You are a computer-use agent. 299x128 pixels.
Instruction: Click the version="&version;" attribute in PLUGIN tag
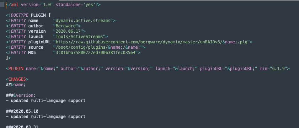(129, 69)
